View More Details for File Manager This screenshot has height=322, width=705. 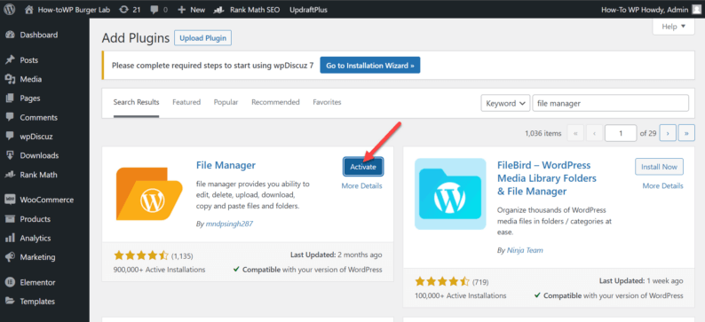[362, 186]
